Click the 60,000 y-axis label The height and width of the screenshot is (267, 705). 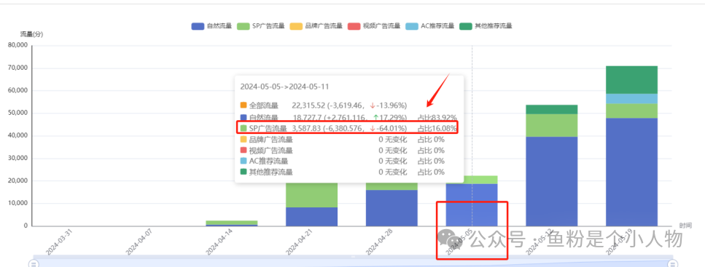[18, 90]
